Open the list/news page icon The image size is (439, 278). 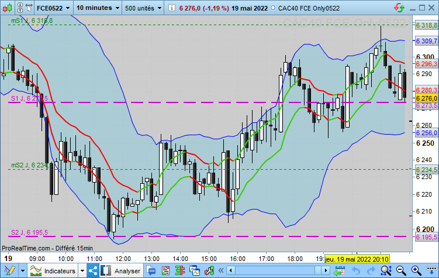(x=166, y=270)
